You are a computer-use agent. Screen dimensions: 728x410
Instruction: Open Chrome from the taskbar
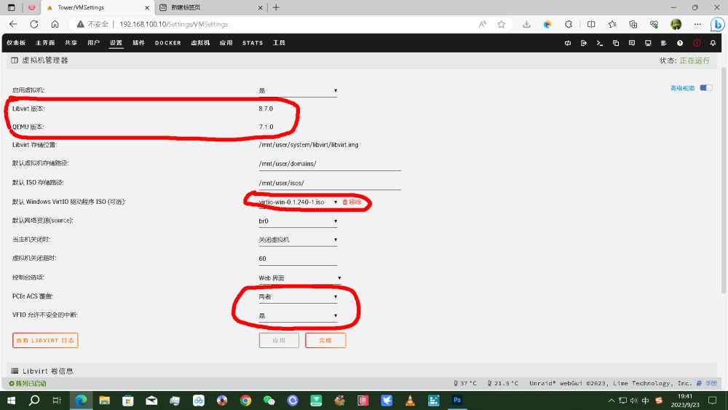[x=245, y=401]
